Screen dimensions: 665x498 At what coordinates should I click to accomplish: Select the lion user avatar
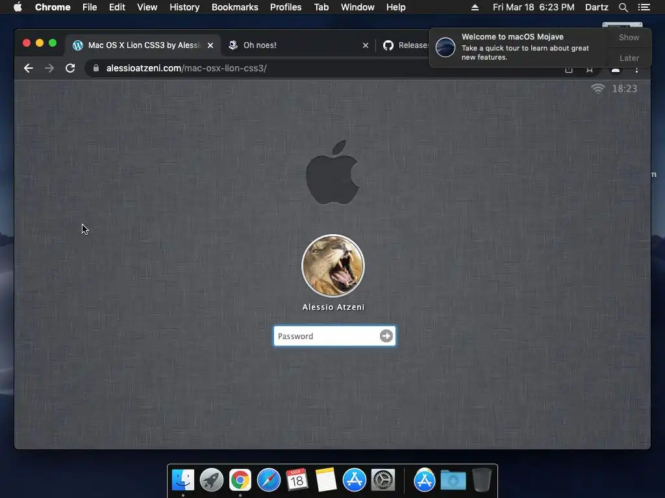coord(333,265)
